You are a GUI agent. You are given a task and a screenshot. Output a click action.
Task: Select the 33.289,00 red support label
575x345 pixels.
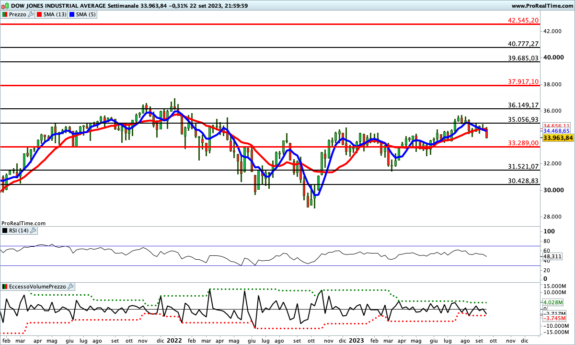pyautogui.click(x=523, y=143)
